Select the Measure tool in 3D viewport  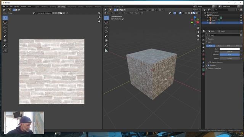106,50
